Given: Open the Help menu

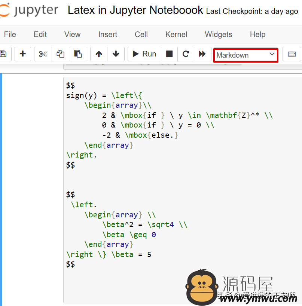Looking at the screenshot, I should point(258,34).
